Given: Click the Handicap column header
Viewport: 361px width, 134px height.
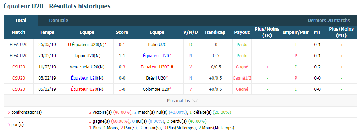Looking at the screenshot, I should (215, 32).
